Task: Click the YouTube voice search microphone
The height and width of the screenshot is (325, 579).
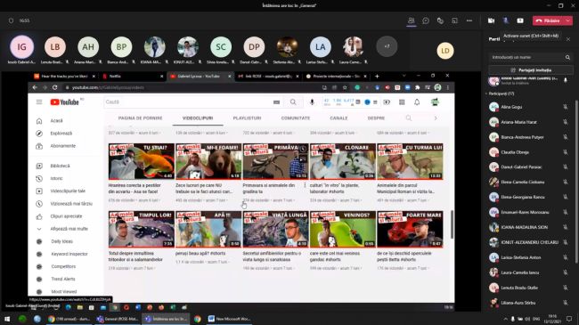Action: (x=312, y=102)
